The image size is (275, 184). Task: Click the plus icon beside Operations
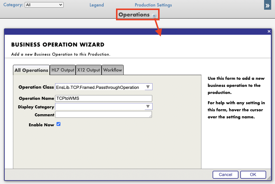[154, 16]
